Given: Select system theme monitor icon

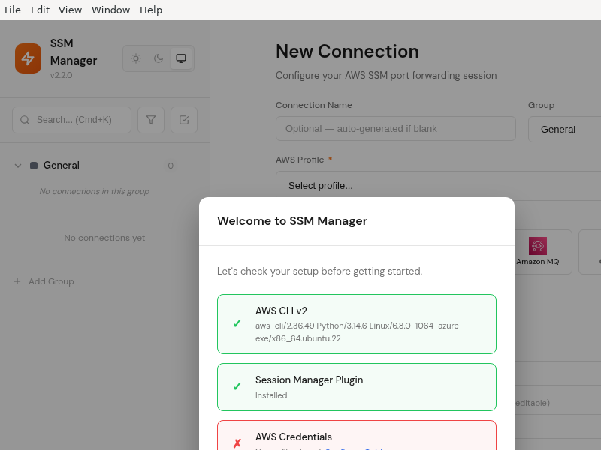Looking at the screenshot, I should 181,58.
